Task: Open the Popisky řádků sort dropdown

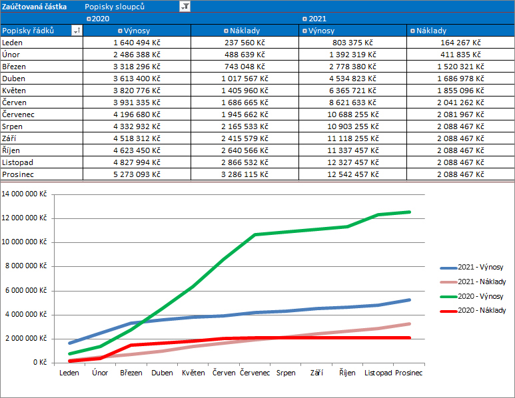Action: [x=77, y=31]
